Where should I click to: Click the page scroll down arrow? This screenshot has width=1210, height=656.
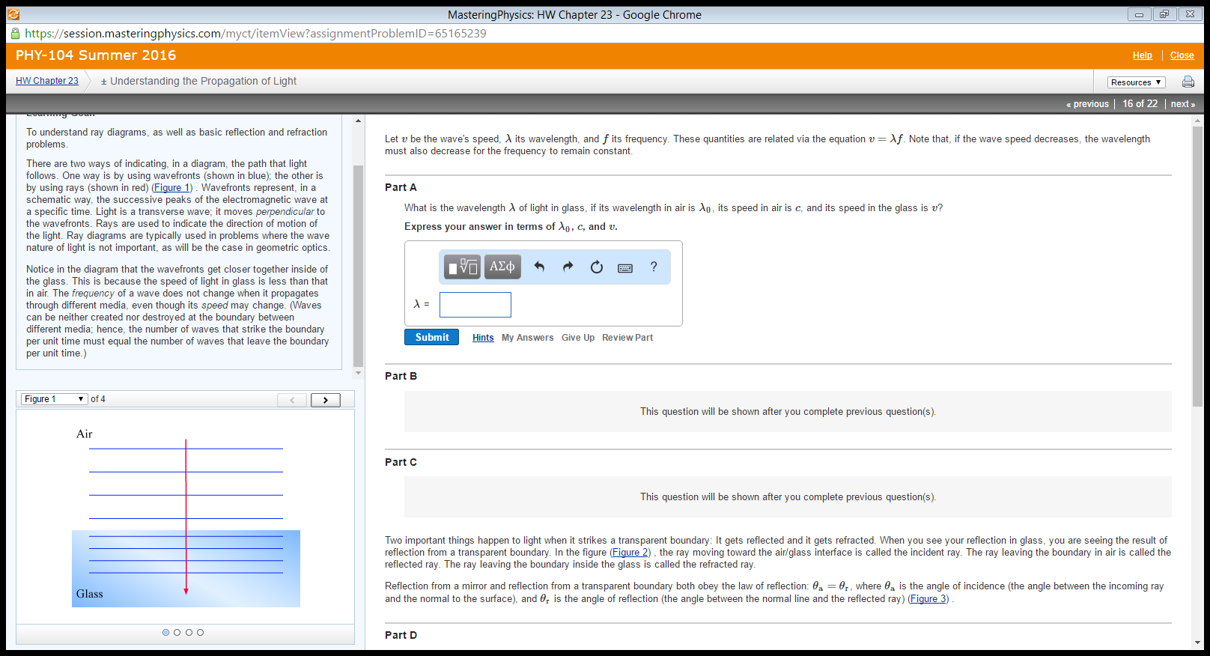[x=1197, y=643]
